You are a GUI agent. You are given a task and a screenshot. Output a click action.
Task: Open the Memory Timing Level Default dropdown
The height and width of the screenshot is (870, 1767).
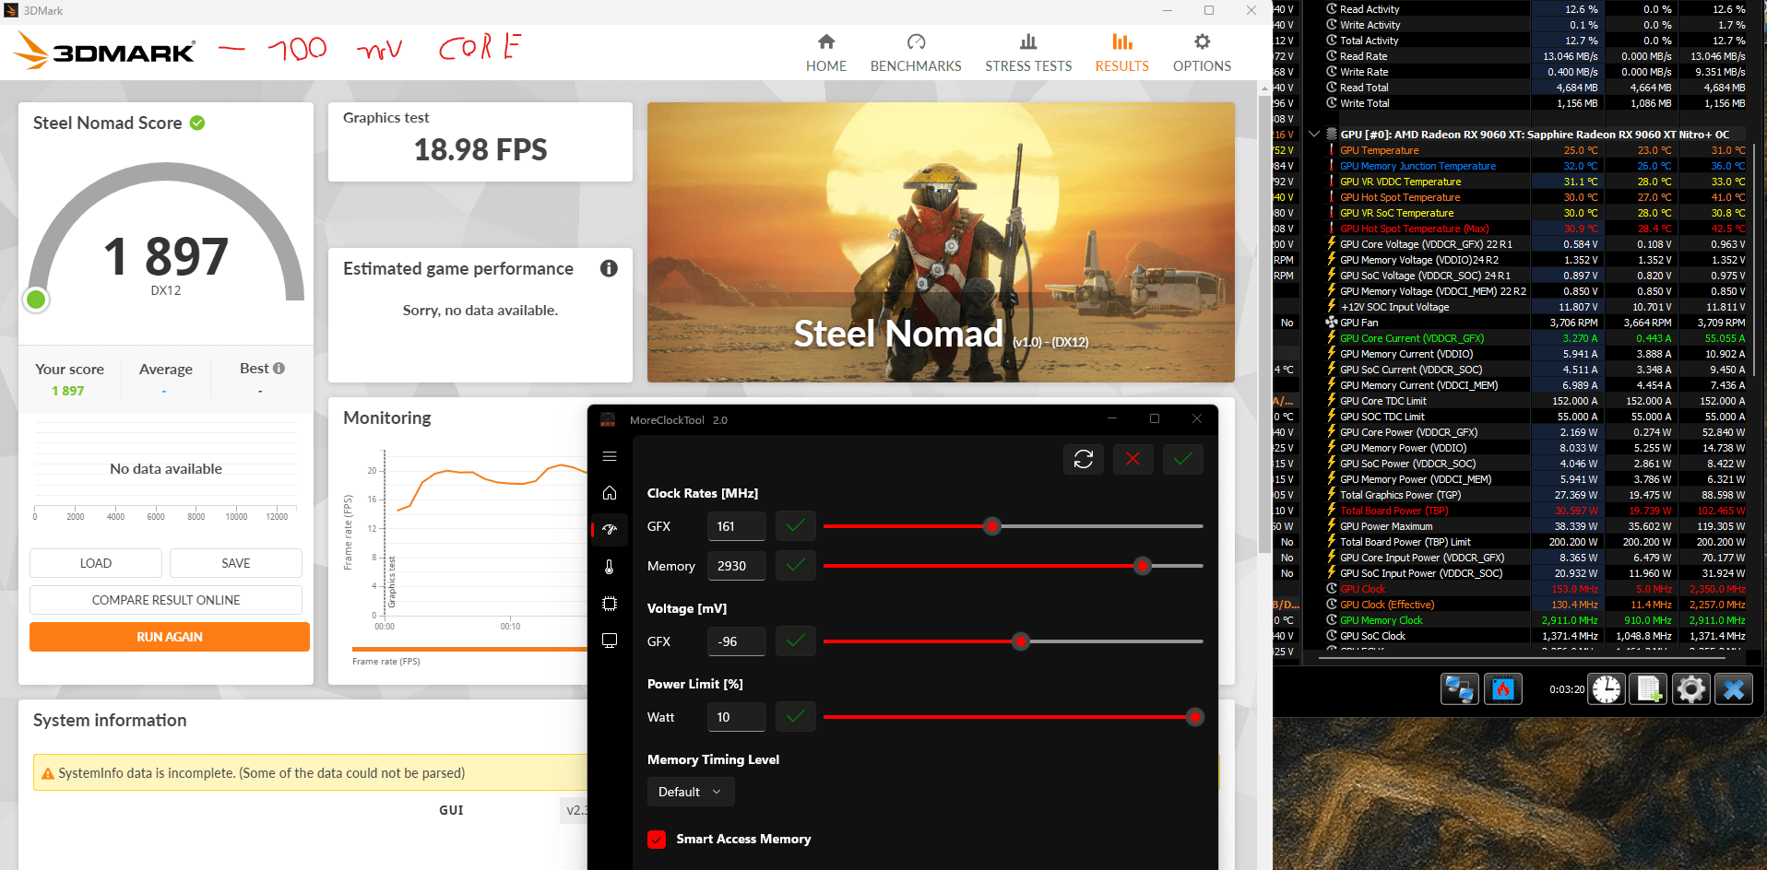[691, 792]
